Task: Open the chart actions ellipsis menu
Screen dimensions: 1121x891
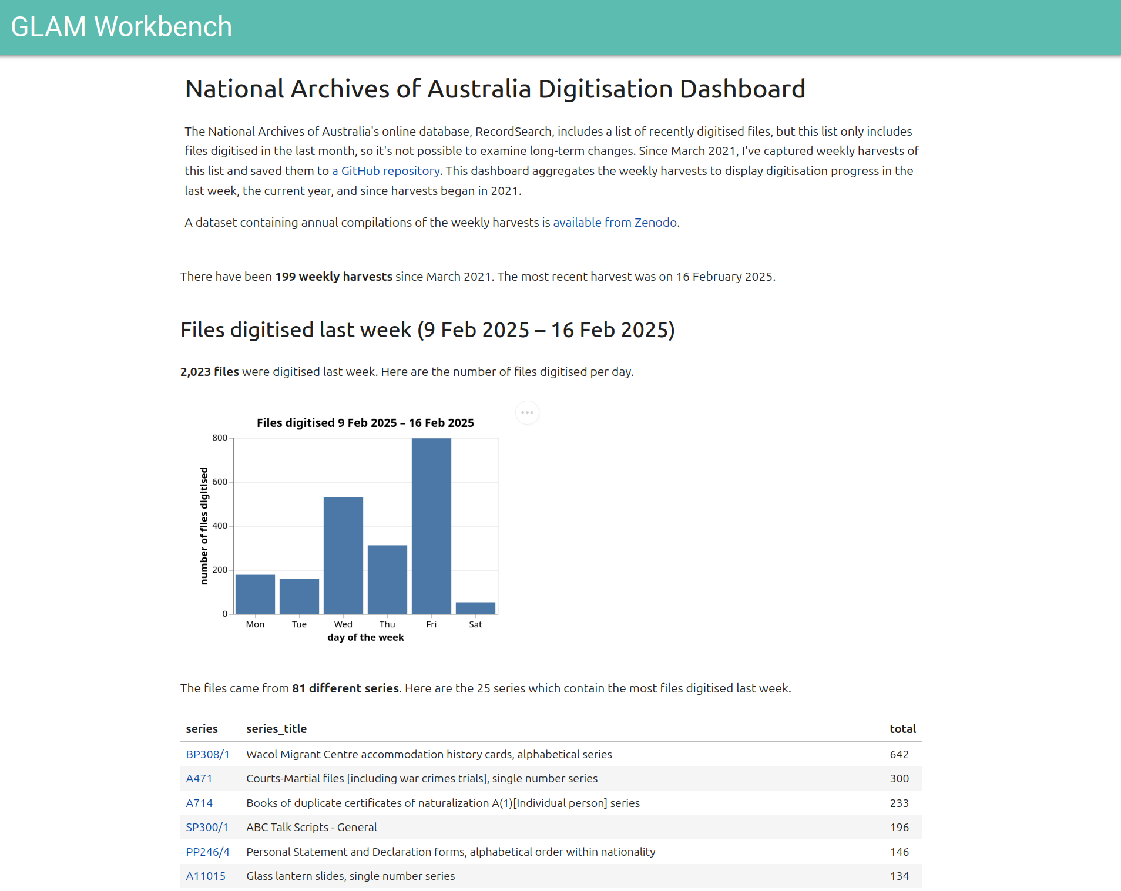Action: [527, 412]
